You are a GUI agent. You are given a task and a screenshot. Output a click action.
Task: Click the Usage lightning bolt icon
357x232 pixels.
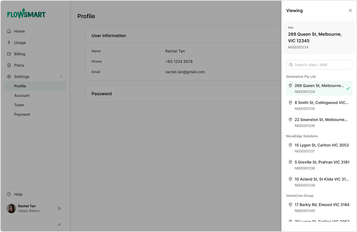[x=9, y=43]
